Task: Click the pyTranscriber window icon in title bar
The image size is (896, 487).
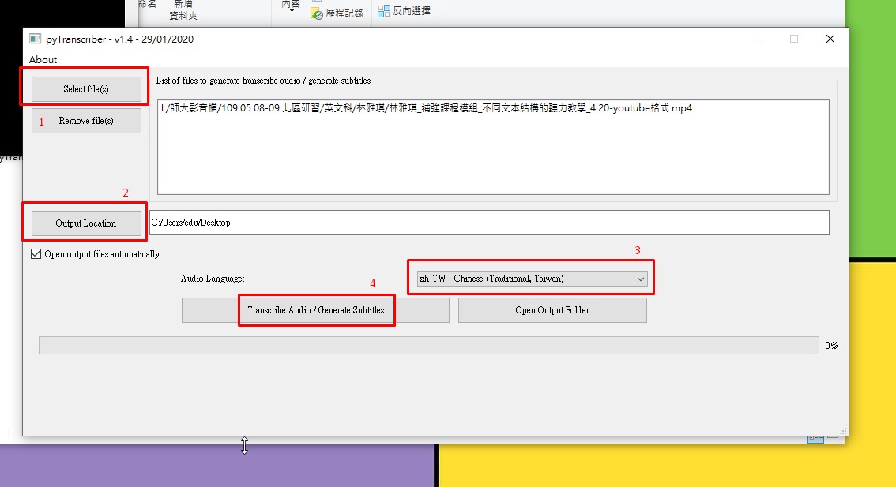Action: (x=36, y=39)
